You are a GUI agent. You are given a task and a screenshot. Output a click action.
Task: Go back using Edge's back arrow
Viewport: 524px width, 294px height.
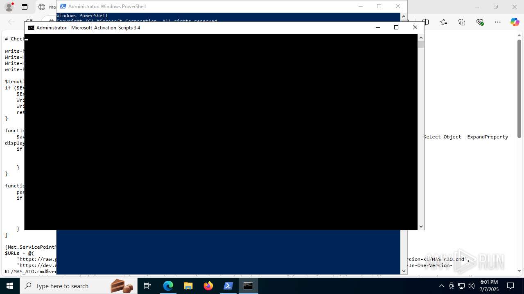coord(11,22)
